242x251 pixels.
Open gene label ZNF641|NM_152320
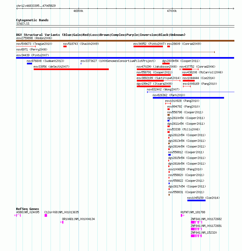204,233
